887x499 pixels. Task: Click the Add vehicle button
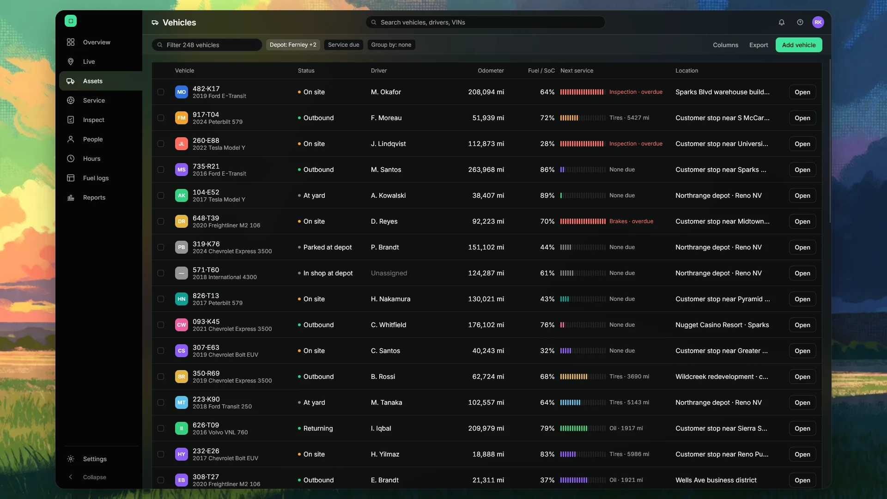pos(799,45)
